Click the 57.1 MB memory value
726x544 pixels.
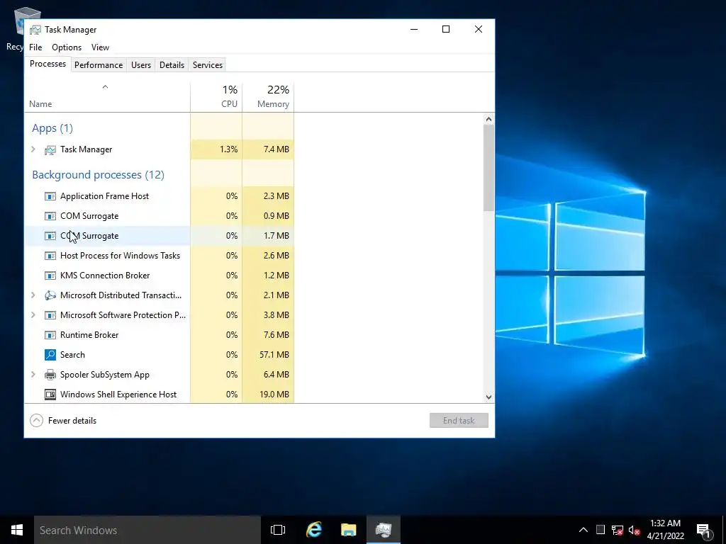click(274, 355)
